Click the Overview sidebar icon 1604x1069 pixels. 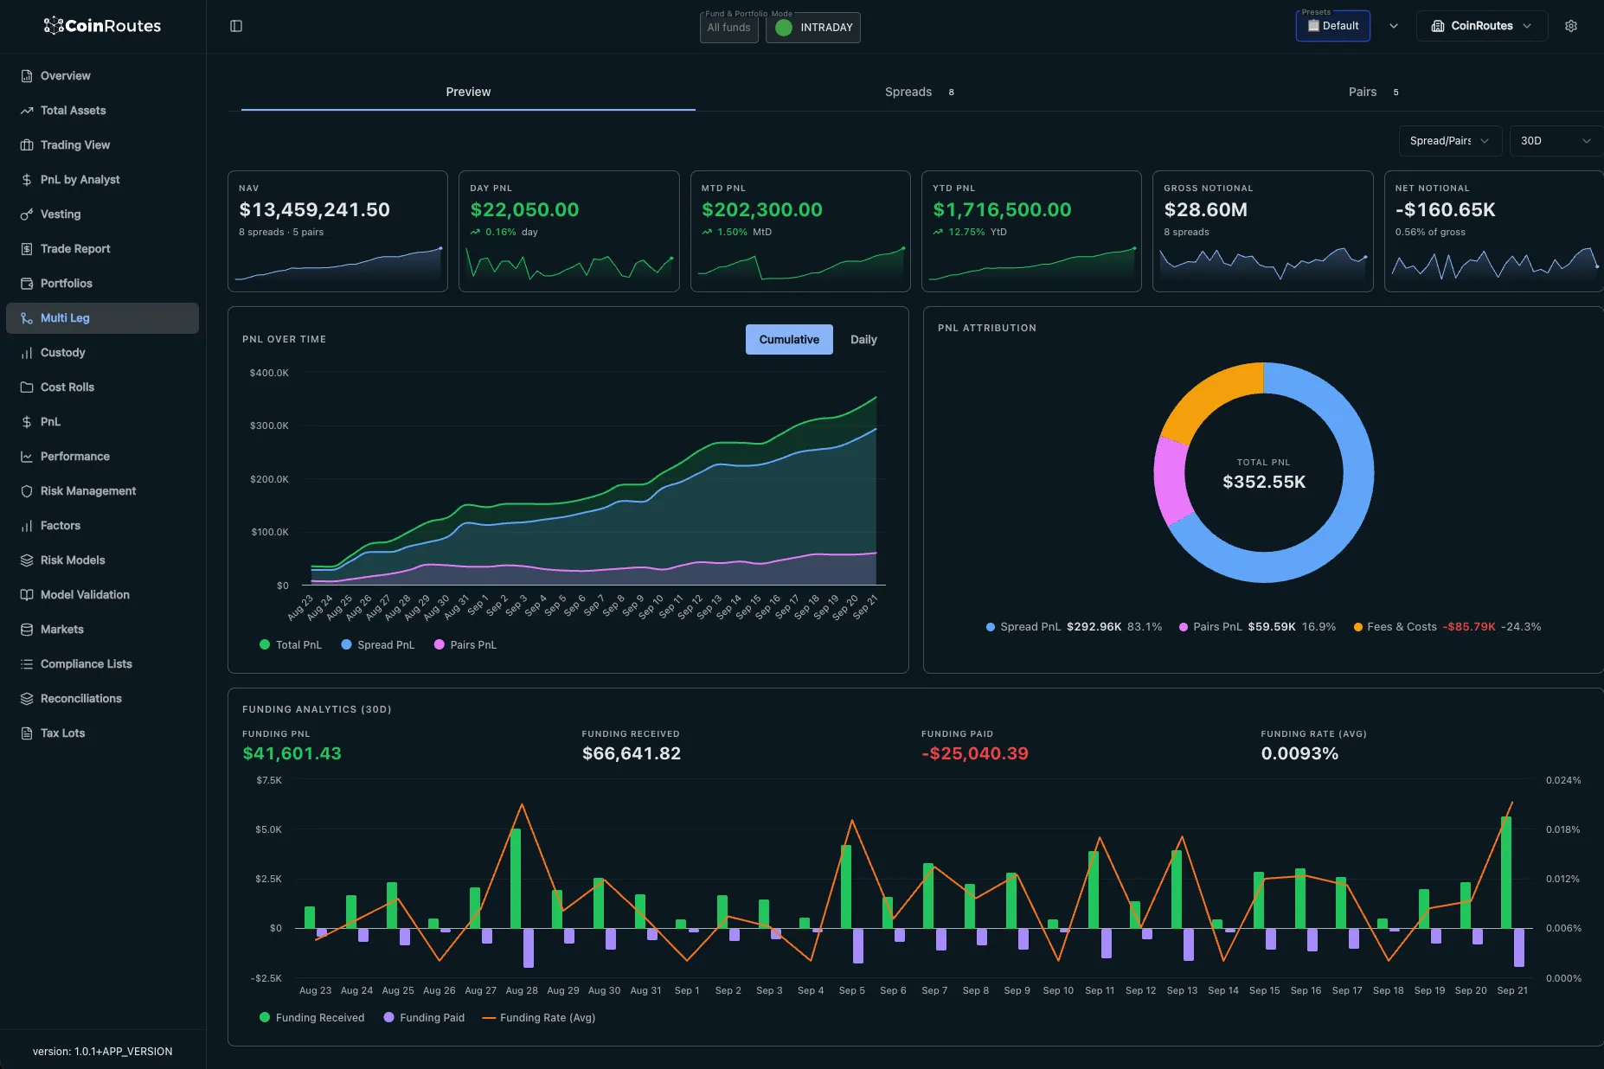coord(27,76)
